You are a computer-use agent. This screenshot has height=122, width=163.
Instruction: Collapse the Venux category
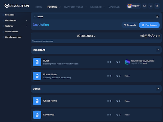point(158,89)
